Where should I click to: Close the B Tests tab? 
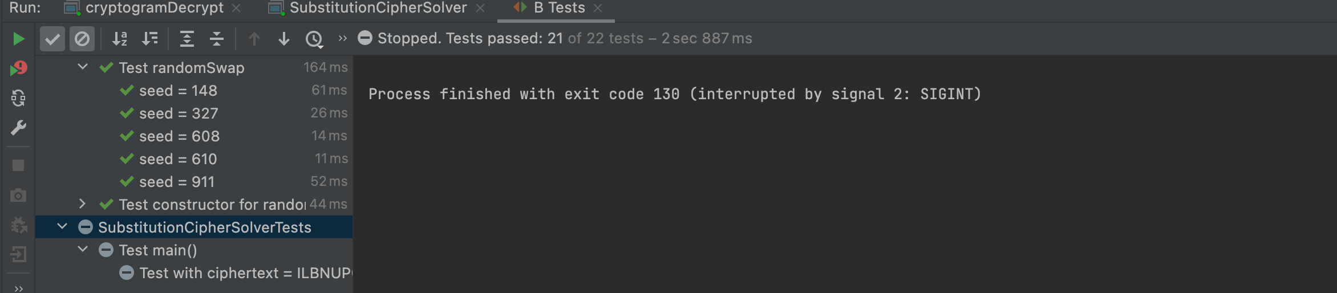tap(598, 8)
